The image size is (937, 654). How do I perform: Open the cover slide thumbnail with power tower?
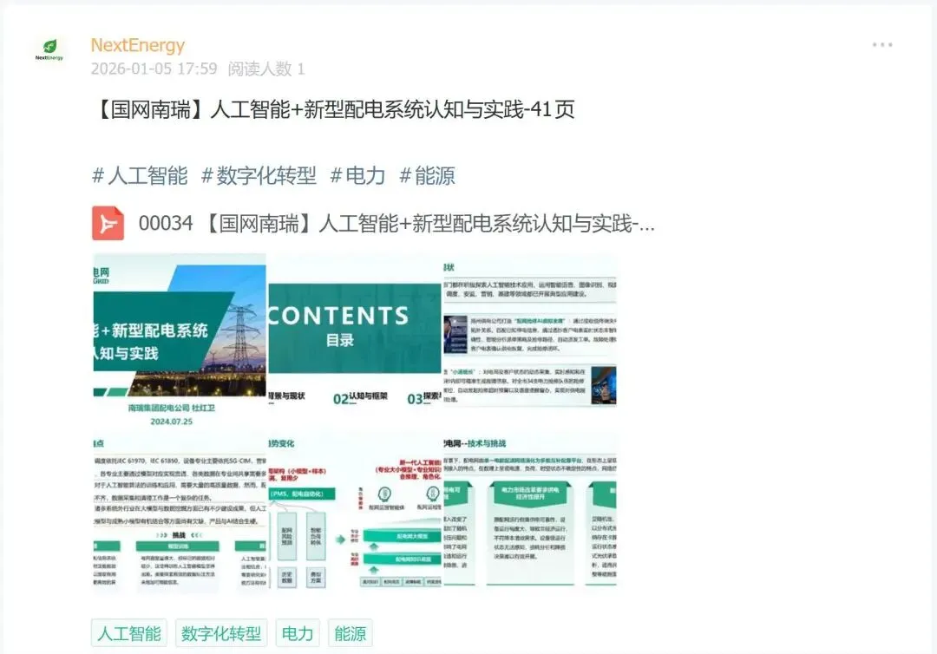(180, 340)
